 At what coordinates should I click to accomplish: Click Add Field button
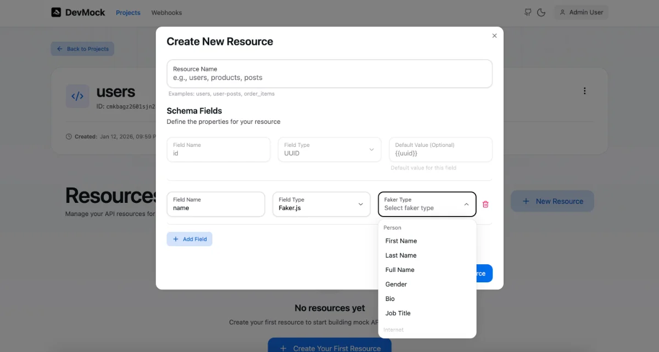[189, 239]
